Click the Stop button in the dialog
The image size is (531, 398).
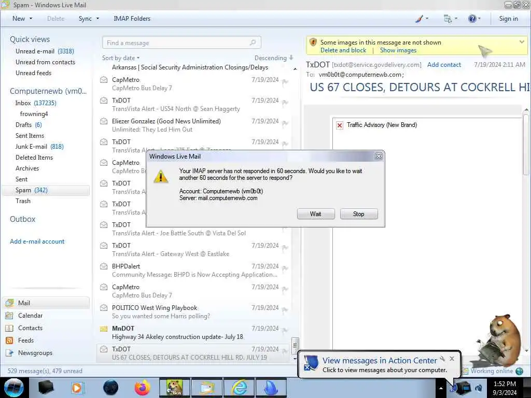coord(359,214)
